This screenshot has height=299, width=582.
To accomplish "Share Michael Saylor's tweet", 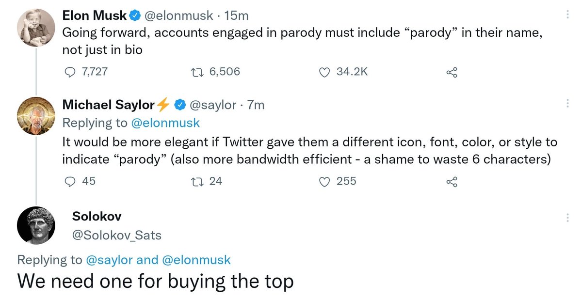I will (x=452, y=182).
